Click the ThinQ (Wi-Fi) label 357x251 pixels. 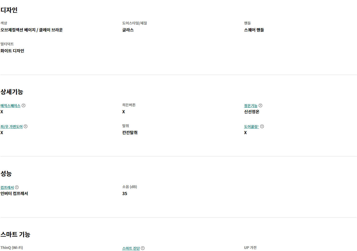(12, 248)
